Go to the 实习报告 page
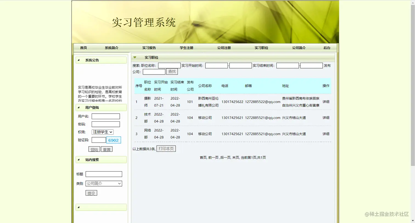This screenshot has width=415, height=223. 149,48
